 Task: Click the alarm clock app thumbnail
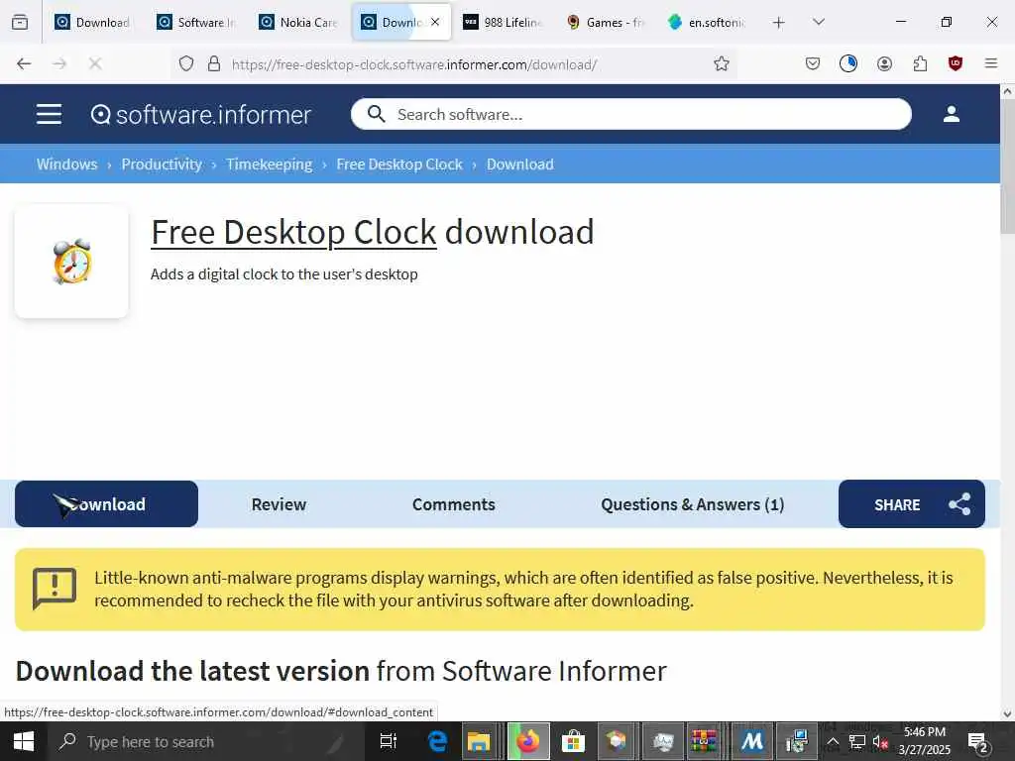tap(71, 262)
